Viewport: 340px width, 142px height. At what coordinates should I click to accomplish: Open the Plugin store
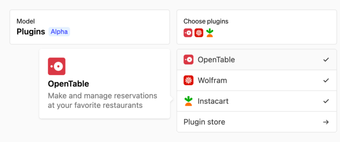[204, 122]
